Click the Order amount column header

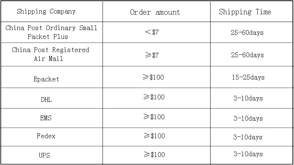tap(155, 12)
